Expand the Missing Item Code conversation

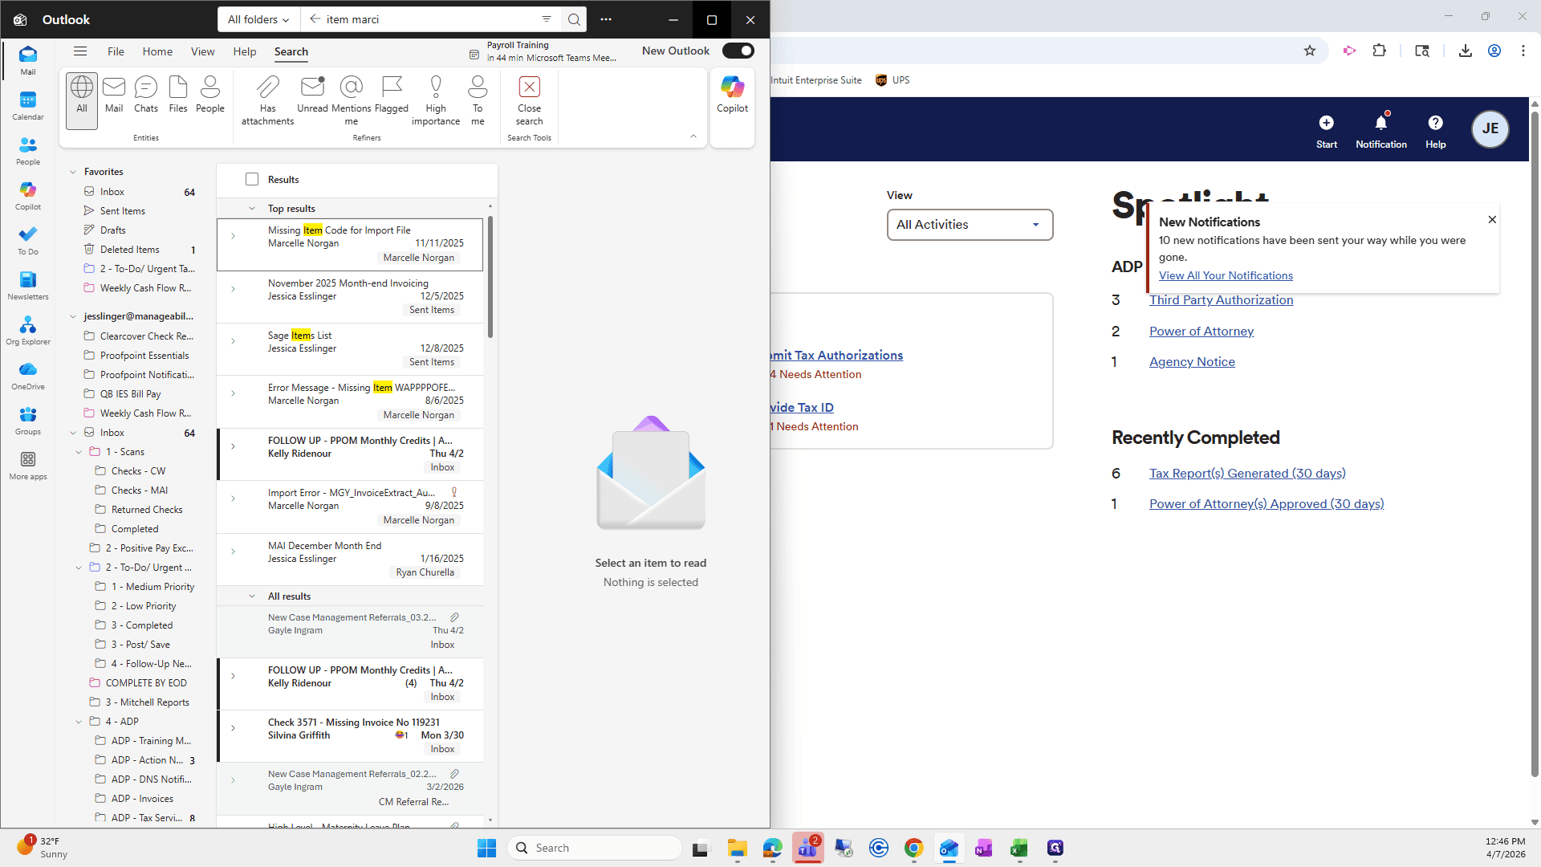coord(233,236)
